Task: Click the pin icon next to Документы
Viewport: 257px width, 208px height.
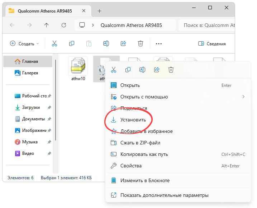Action: coord(49,119)
